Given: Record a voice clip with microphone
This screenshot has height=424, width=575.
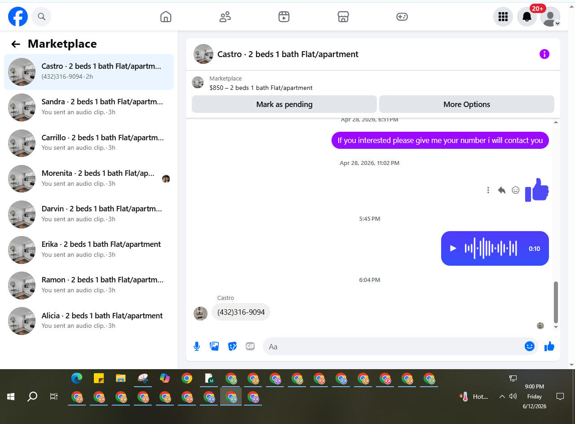Looking at the screenshot, I should [197, 346].
